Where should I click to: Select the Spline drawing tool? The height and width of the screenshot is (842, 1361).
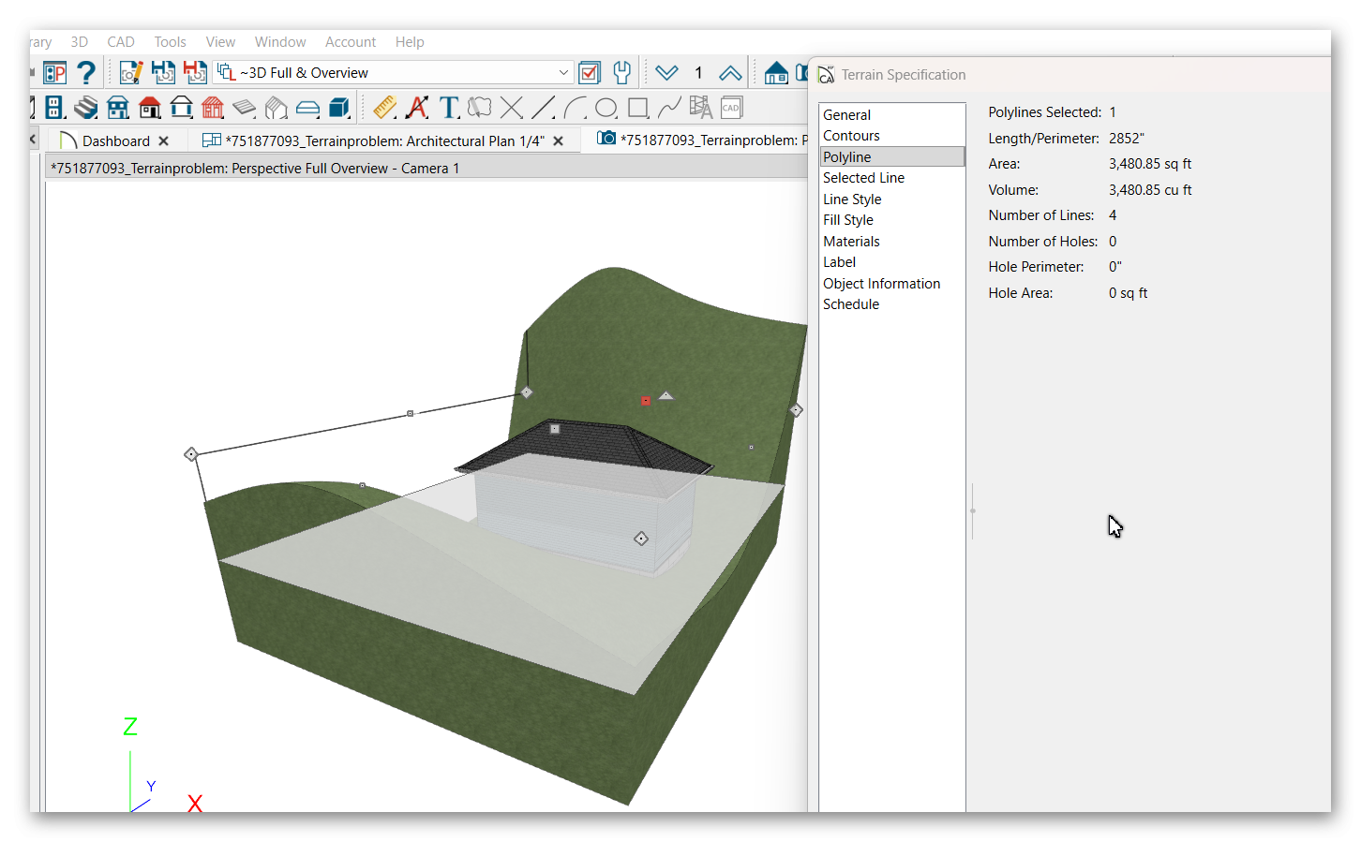(x=669, y=108)
